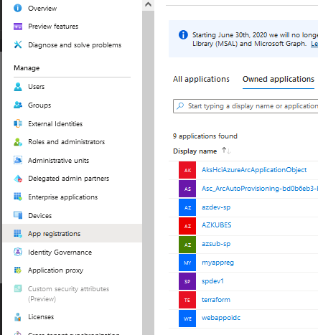Click scroll up arrow of sidebar
Image resolution: width=318 pixels, height=335 pixels.
[x=148, y=4]
